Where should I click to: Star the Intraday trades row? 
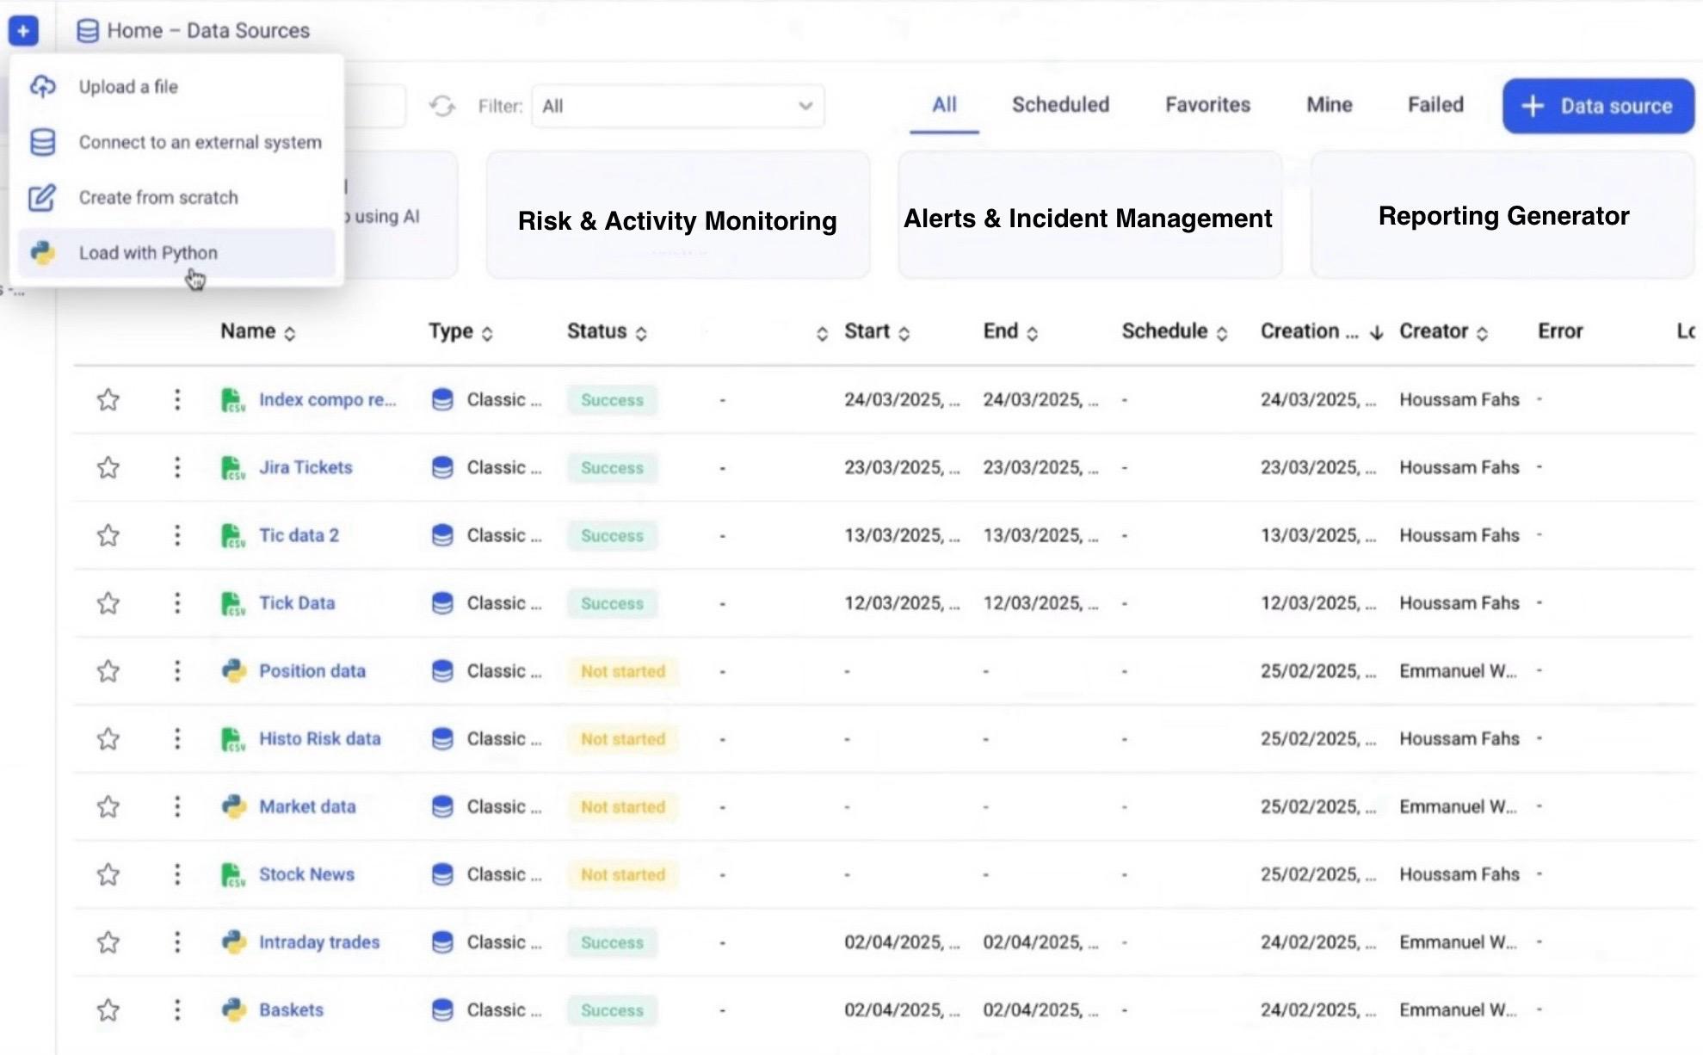(x=108, y=942)
